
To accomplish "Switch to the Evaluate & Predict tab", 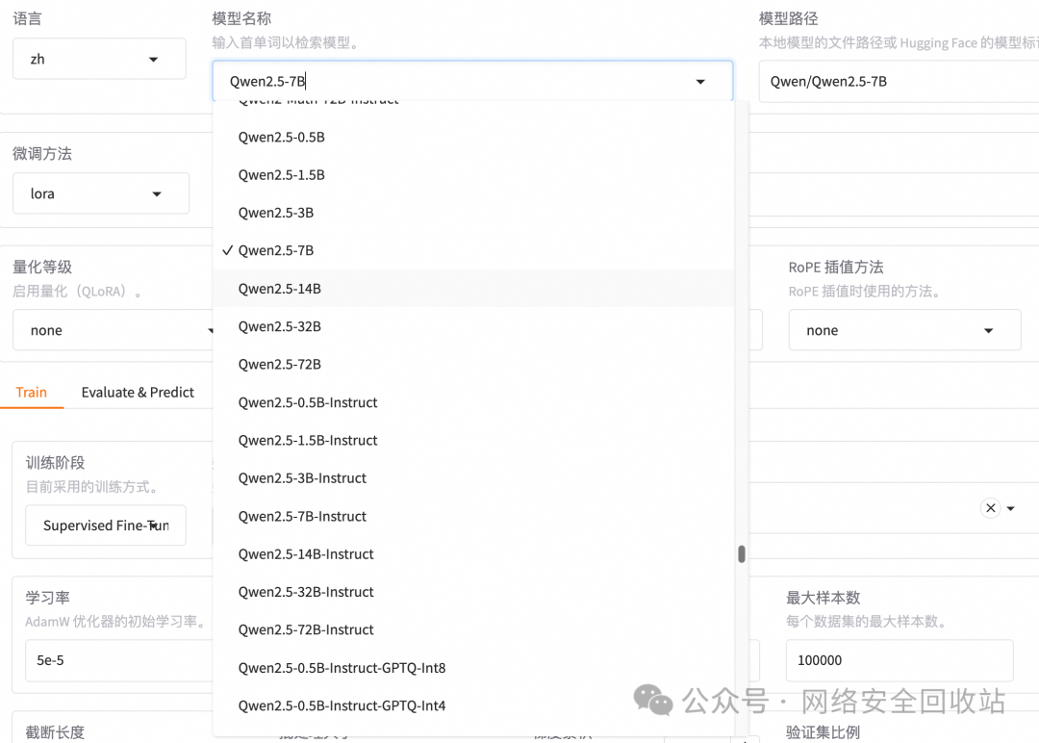I will click(138, 393).
